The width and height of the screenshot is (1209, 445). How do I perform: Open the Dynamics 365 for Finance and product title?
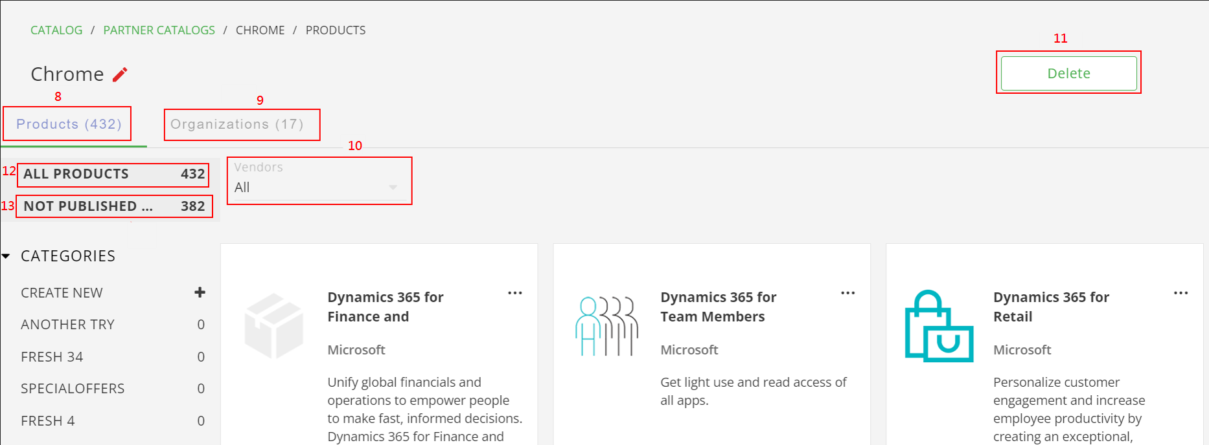pos(386,307)
